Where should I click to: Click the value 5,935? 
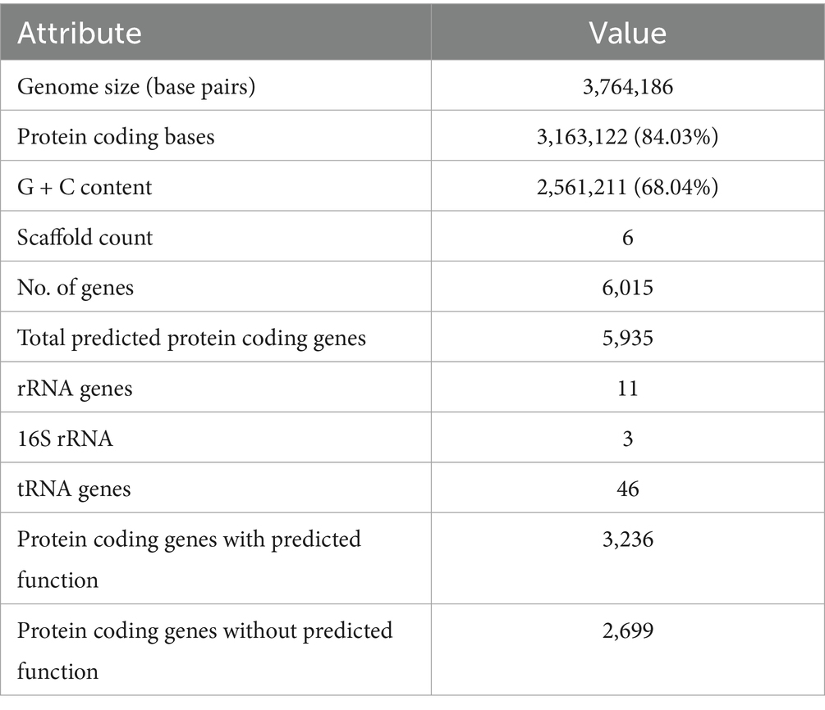point(627,337)
